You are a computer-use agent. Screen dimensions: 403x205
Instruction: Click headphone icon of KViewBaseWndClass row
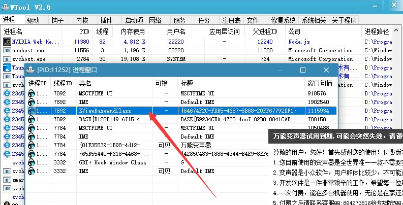pos(32,111)
